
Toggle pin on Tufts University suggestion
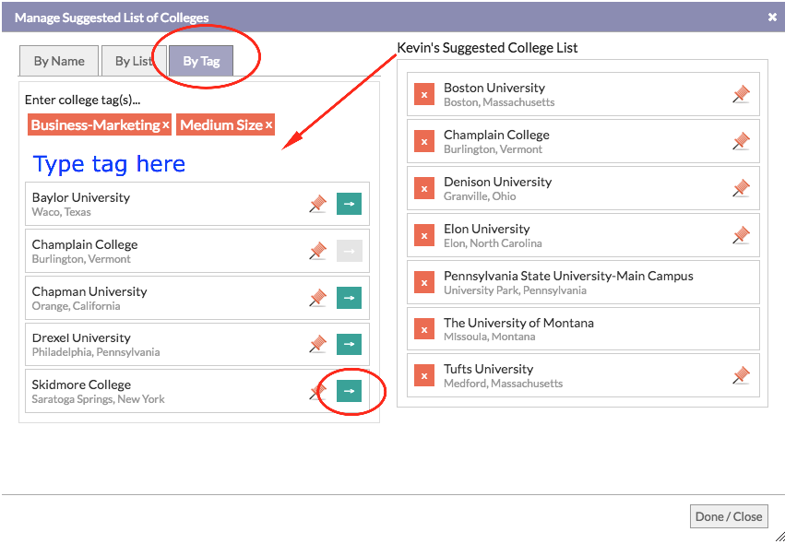741,376
